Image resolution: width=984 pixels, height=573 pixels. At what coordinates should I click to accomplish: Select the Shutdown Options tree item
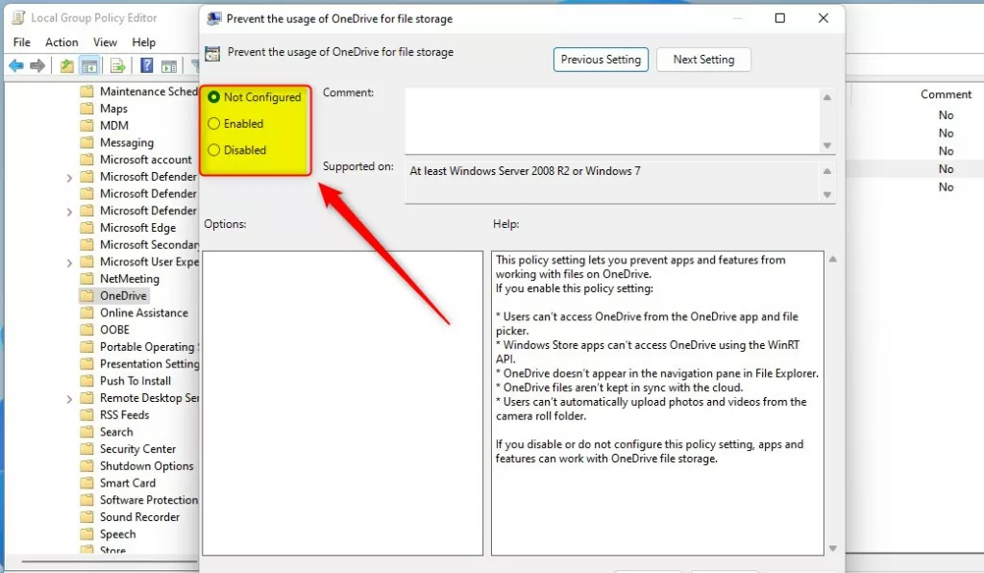(x=147, y=465)
